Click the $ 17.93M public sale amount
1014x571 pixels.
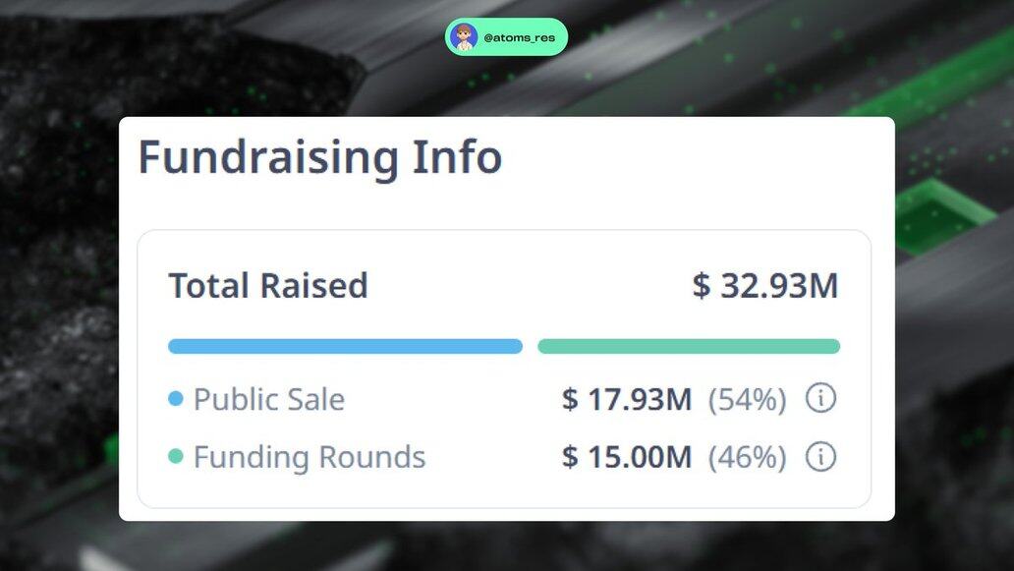[x=627, y=399]
